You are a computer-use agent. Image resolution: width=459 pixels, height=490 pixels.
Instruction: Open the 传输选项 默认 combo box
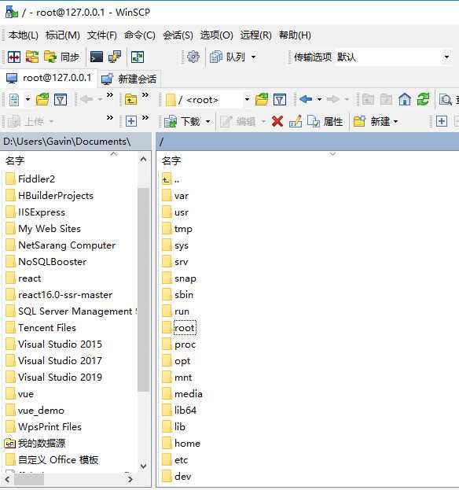tap(394, 57)
